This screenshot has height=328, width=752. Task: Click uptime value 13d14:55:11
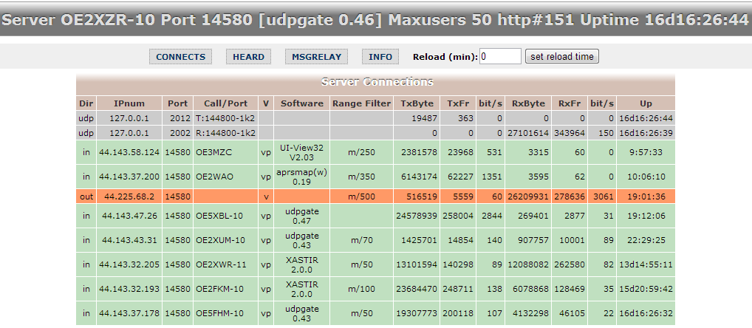click(x=646, y=264)
